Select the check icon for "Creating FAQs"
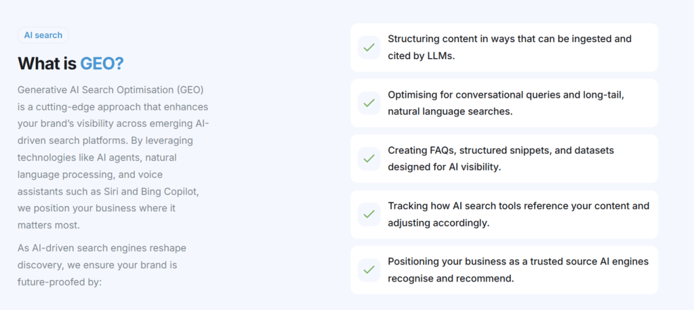694x310 pixels. coord(369,159)
